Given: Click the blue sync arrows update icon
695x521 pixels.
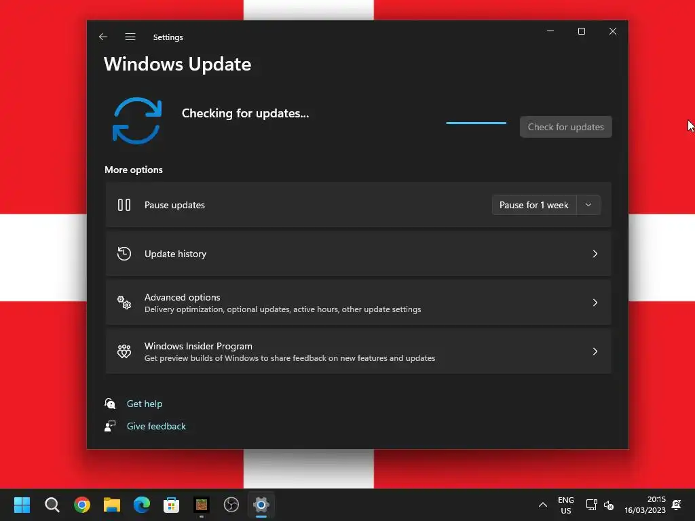Looking at the screenshot, I should pyautogui.click(x=137, y=121).
